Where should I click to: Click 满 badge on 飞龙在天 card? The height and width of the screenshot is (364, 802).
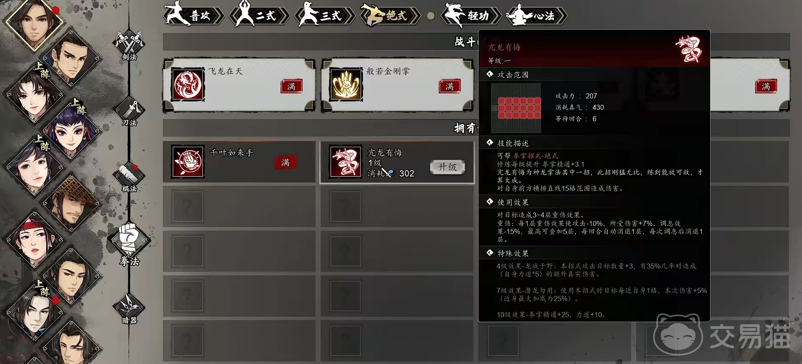[291, 87]
